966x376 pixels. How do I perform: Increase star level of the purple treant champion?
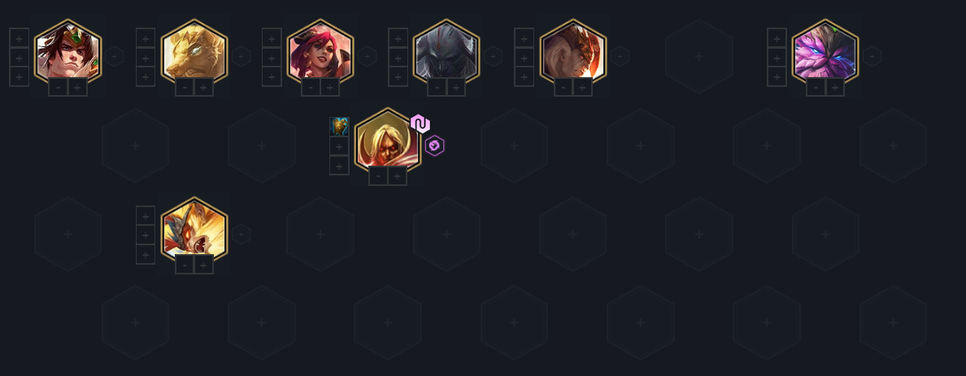pyautogui.click(x=835, y=88)
